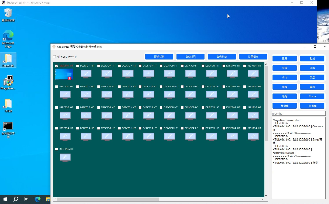Viewport: 329px width, 204px height.
Task: Click the host grid's vertical scrollbar up arrow
Action: coord(267,64)
